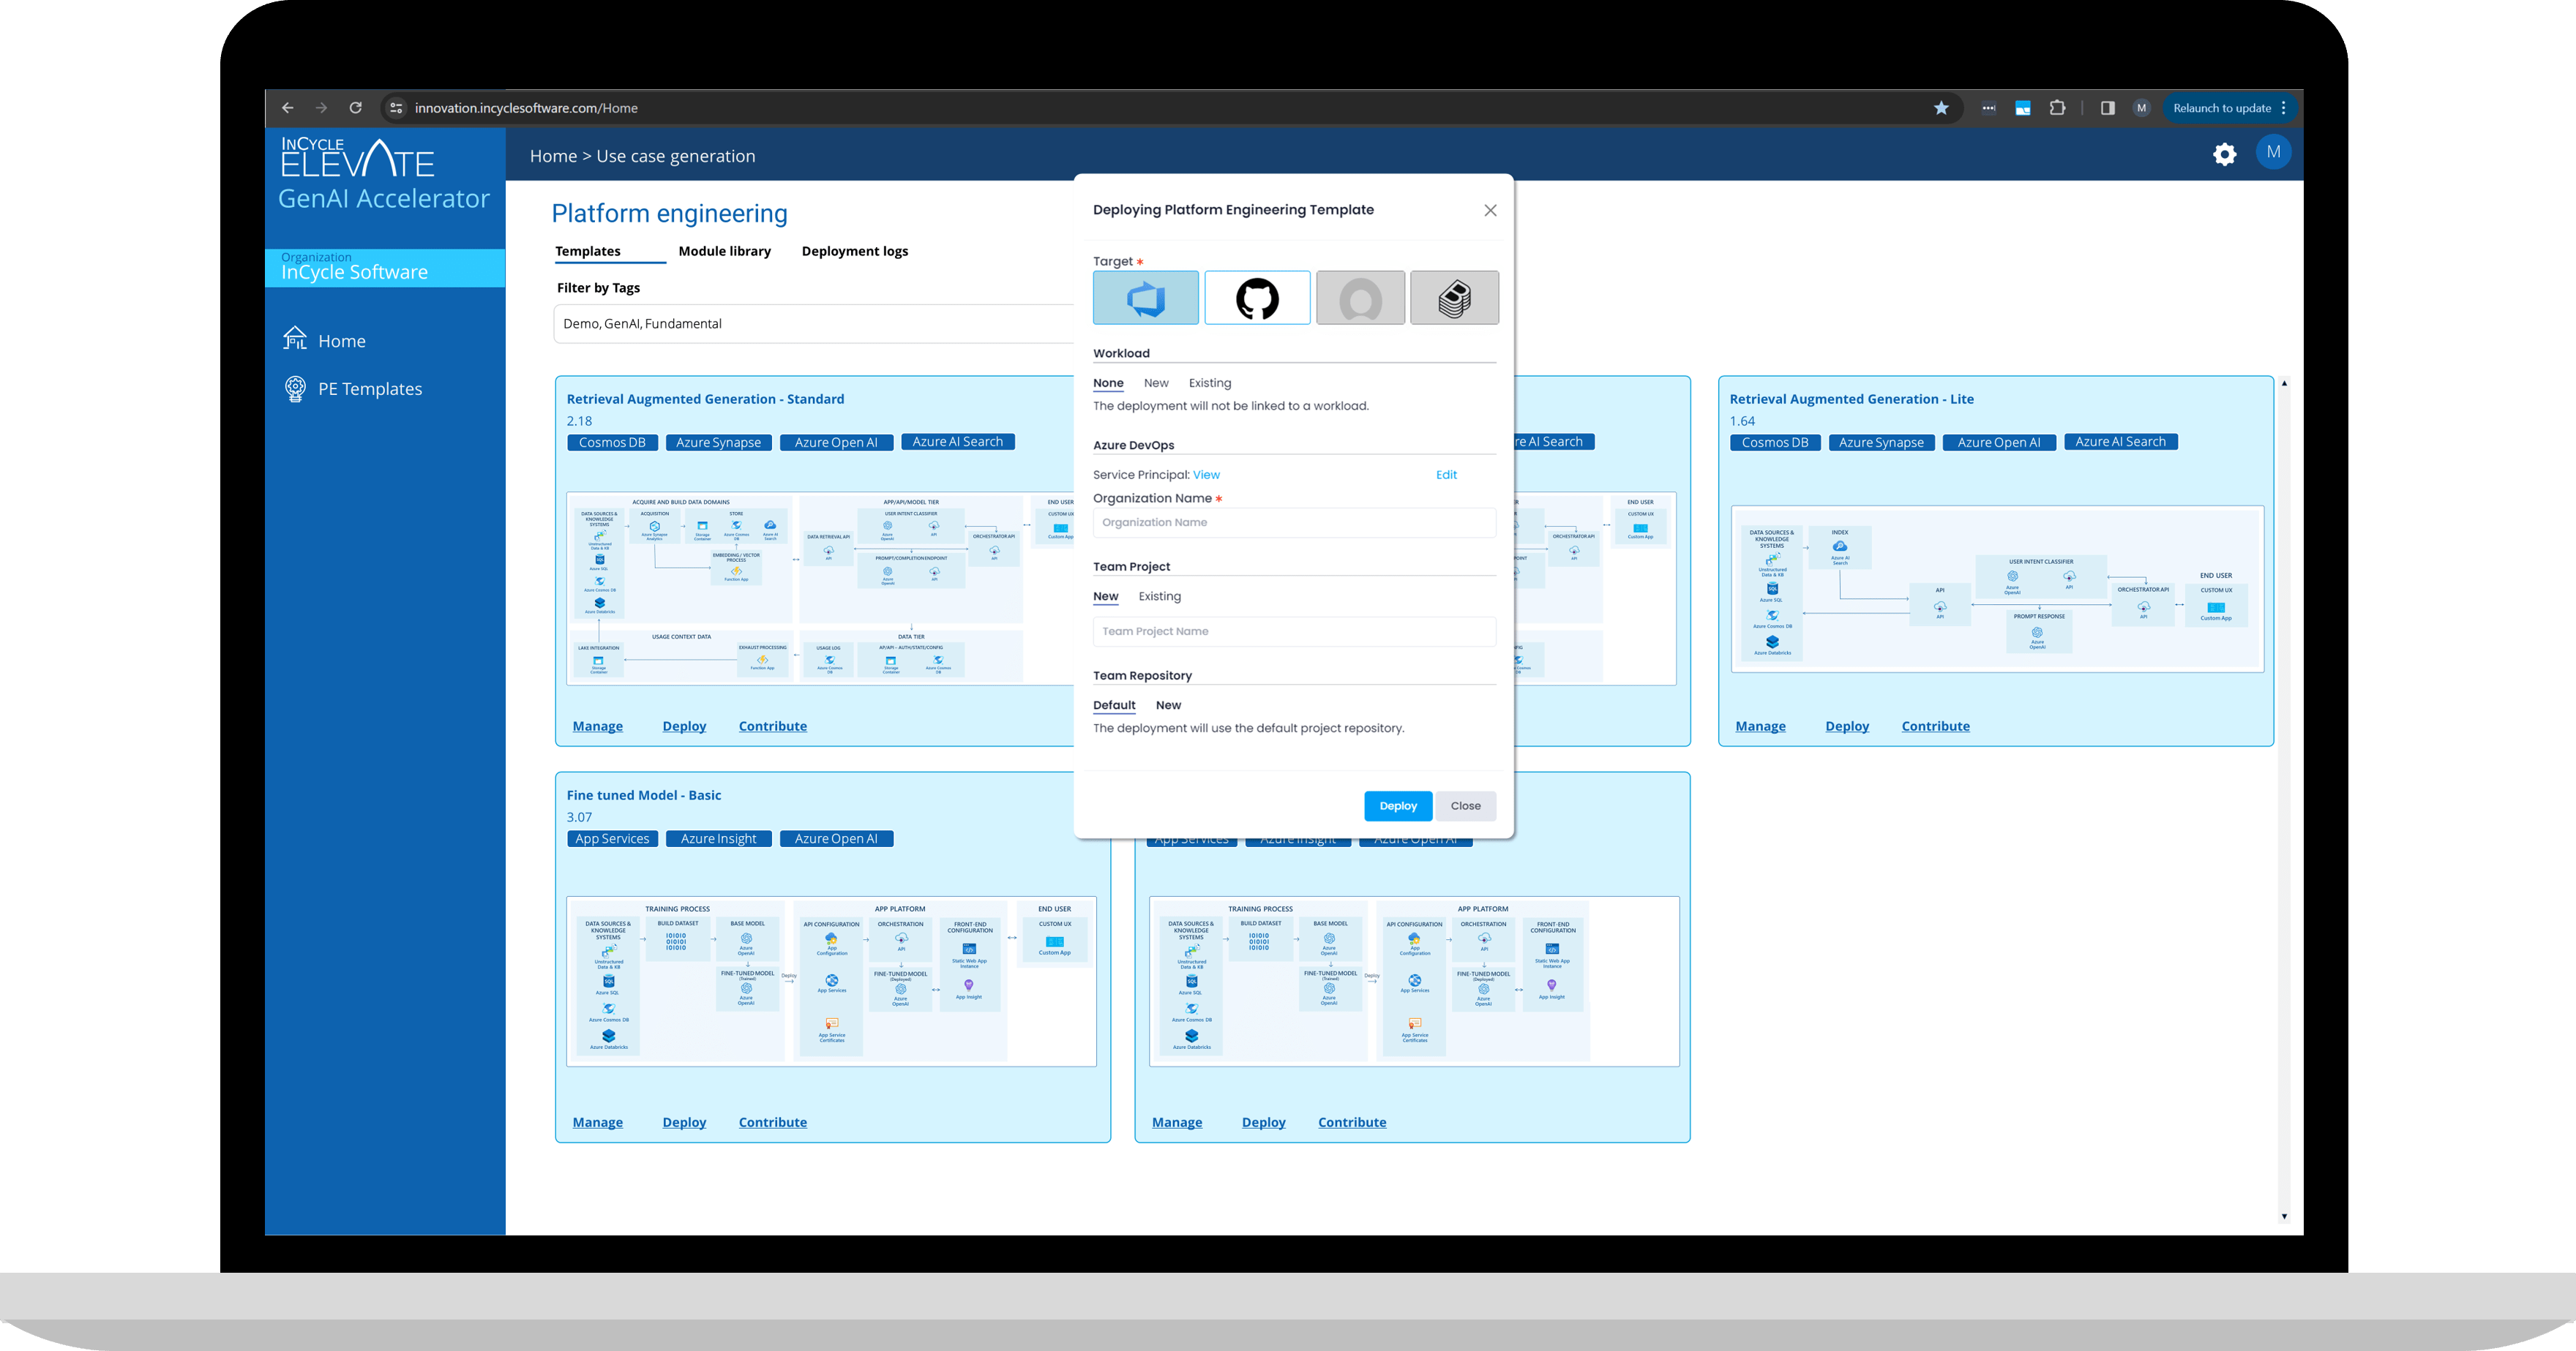Click the browser bookmark star icon

coord(1941,108)
